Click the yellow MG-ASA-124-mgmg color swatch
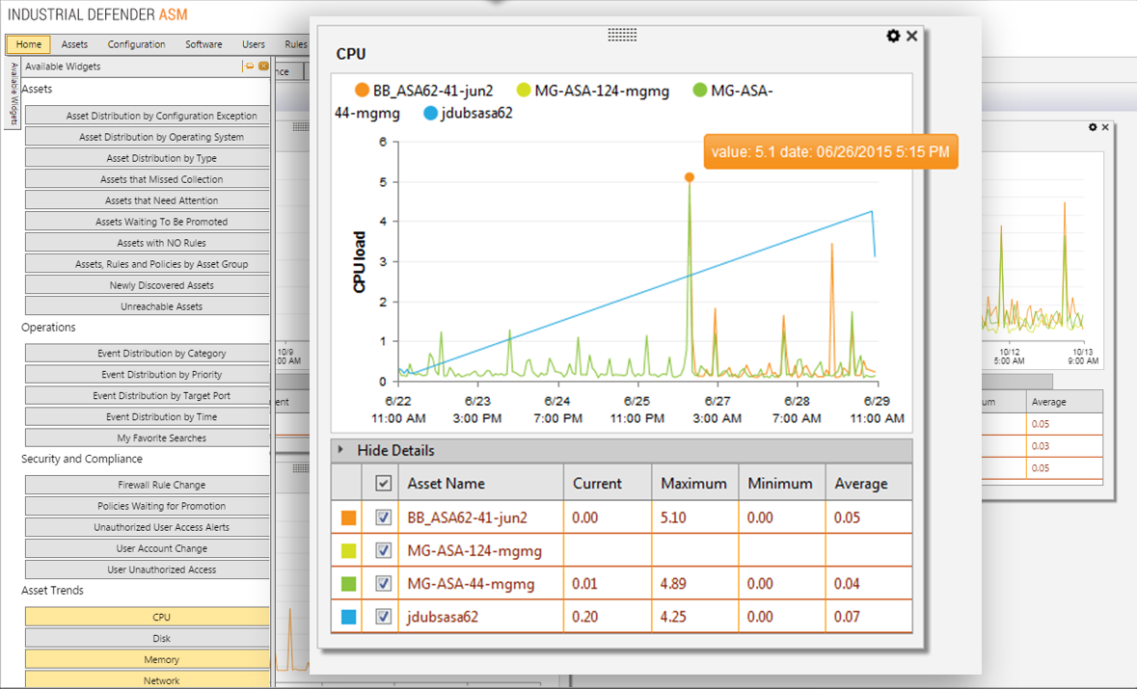Viewport: 1137px width, 689px height. 349,550
